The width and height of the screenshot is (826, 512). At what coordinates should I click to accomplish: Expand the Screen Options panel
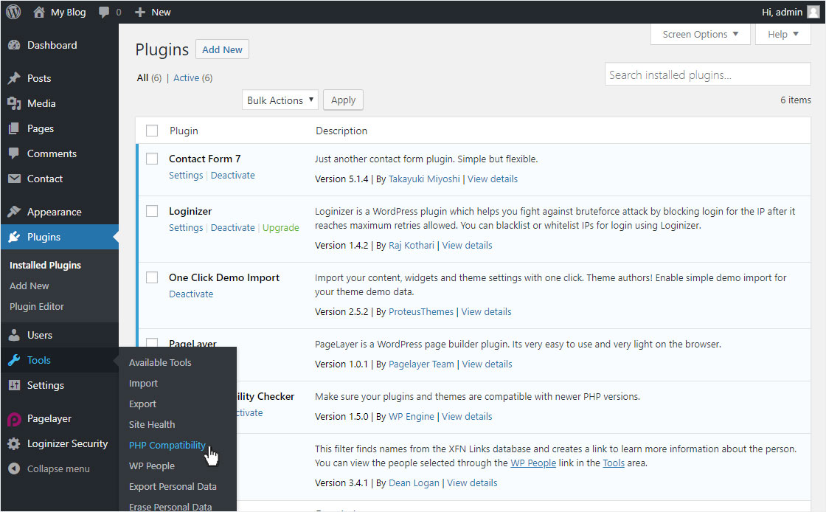[700, 34]
